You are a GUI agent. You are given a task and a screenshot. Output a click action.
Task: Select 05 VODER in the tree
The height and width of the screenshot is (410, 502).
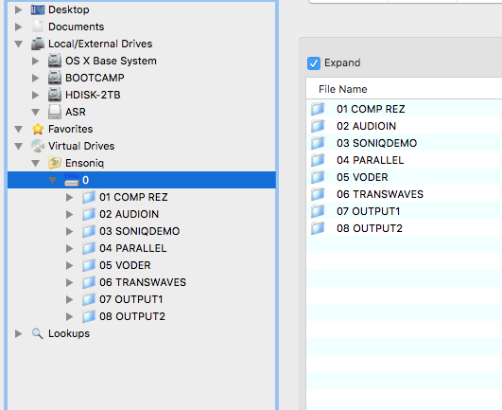(125, 265)
